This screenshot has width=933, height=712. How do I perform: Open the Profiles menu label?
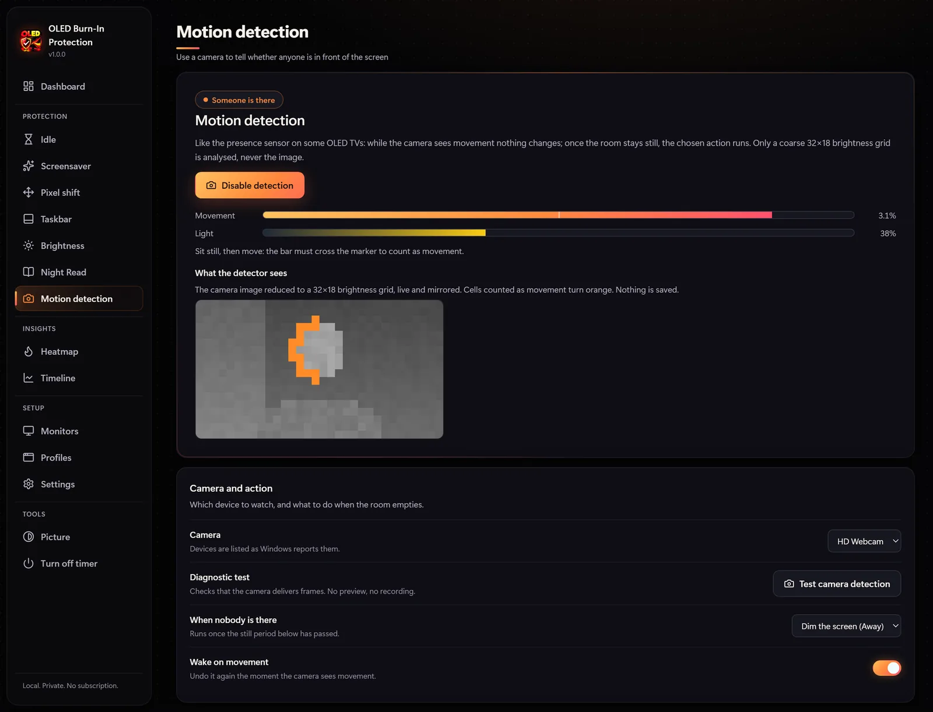[56, 457]
